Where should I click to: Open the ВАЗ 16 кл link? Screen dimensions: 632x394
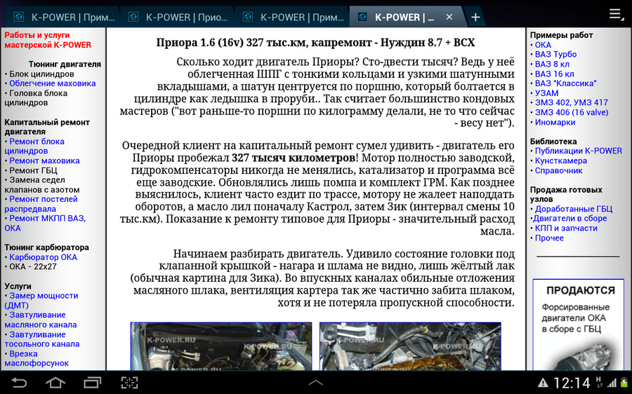pyautogui.click(x=554, y=74)
